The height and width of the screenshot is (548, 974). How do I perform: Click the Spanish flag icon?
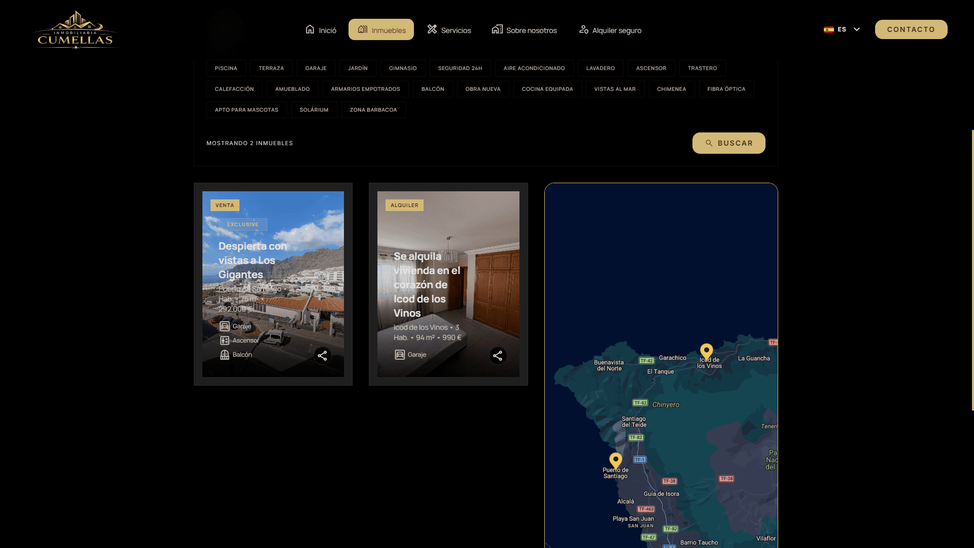click(x=829, y=30)
